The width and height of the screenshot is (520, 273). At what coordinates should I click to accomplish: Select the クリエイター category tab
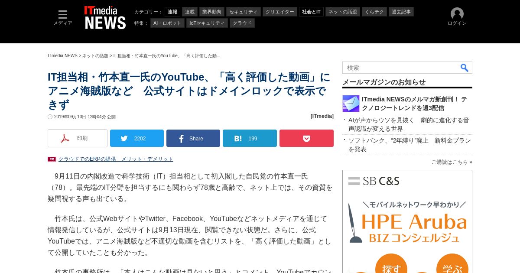(280, 12)
